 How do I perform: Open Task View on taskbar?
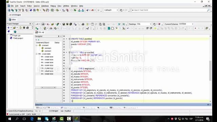pos(24,119)
